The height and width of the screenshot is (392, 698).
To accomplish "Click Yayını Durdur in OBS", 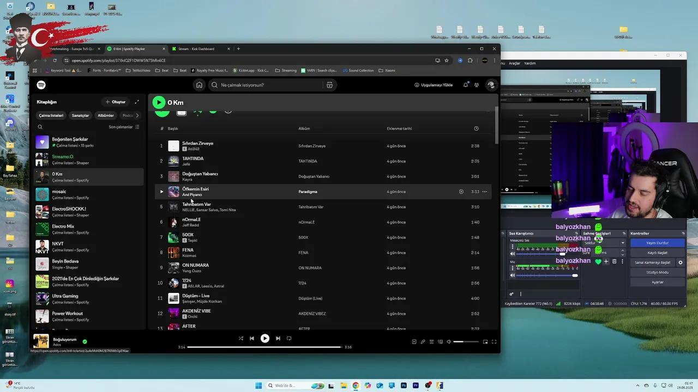I will (657, 243).
